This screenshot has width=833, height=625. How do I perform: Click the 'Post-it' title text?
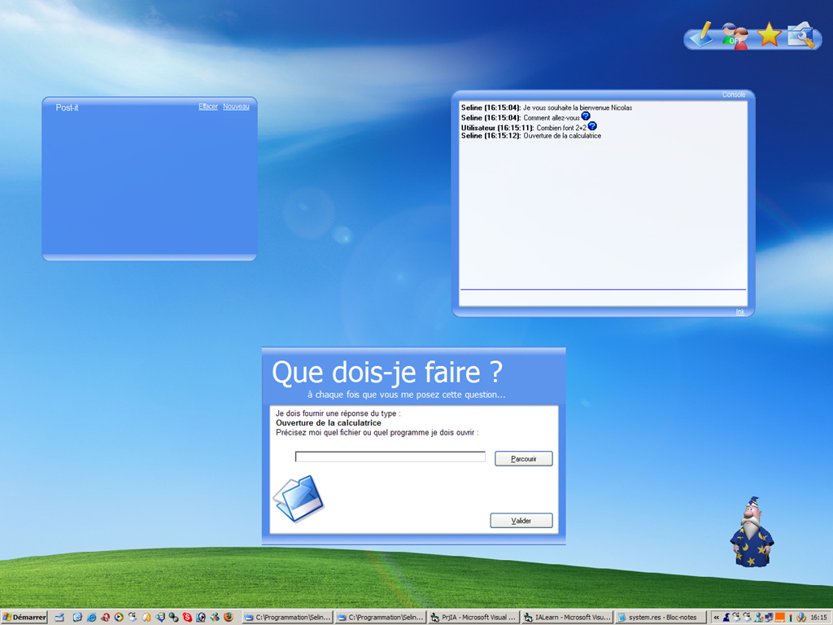tap(67, 107)
